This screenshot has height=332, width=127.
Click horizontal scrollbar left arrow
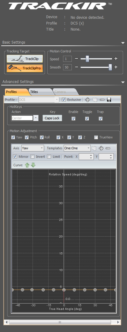click(7, 322)
